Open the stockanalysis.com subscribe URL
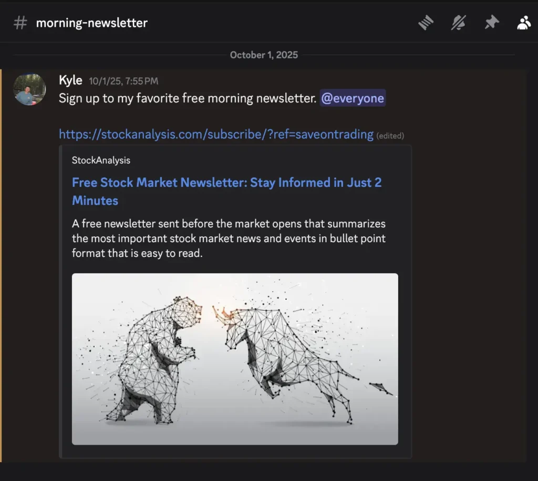 click(x=216, y=134)
